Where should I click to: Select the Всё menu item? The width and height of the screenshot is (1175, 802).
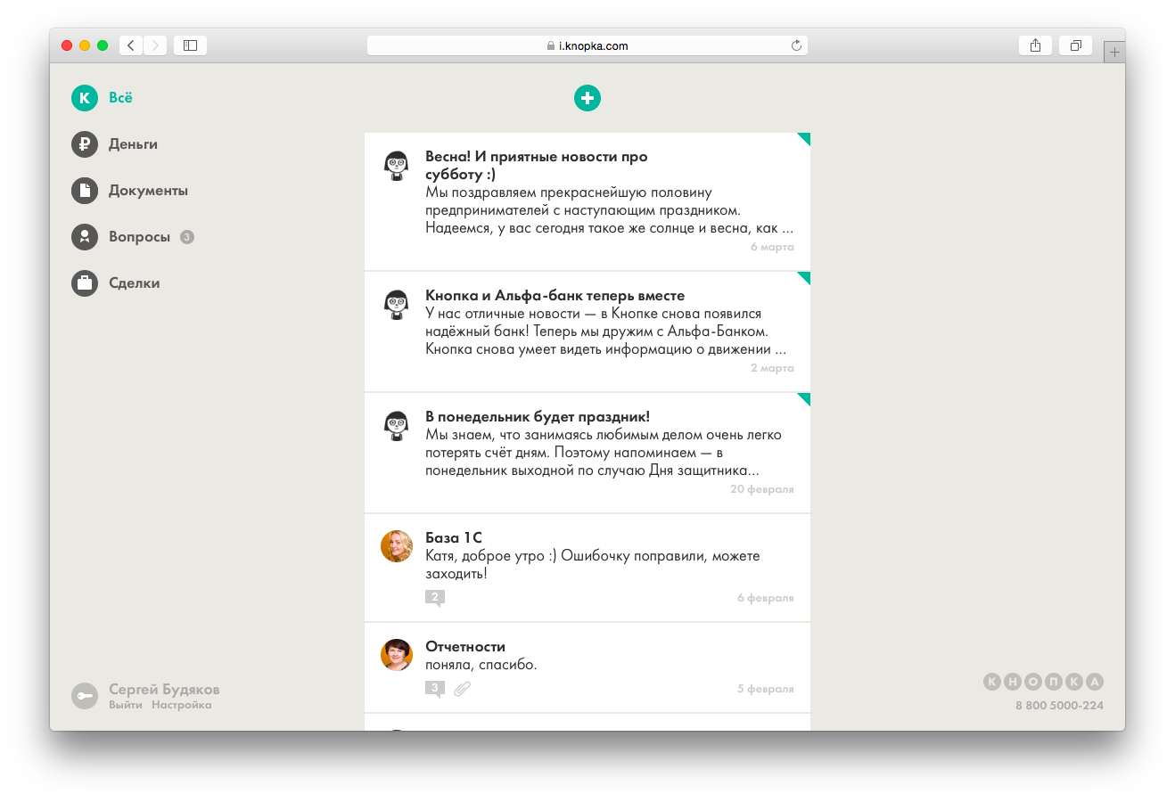pyautogui.click(x=120, y=98)
